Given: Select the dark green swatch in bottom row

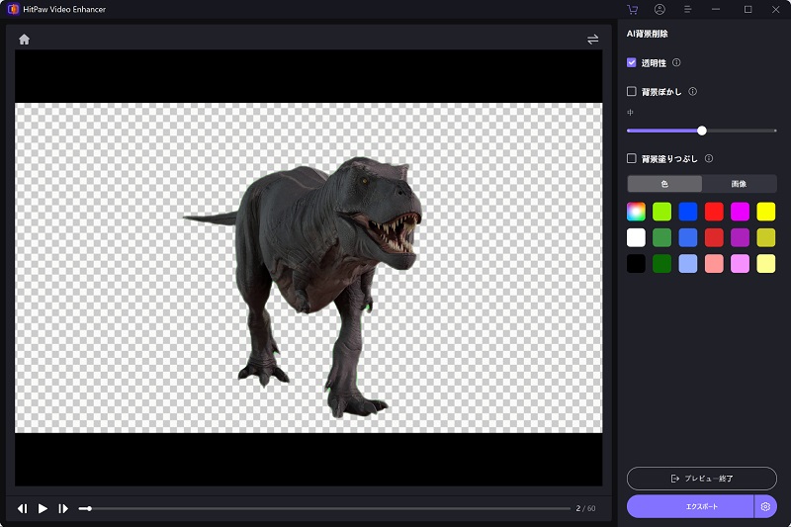Looking at the screenshot, I should pyautogui.click(x=661, y=263).
